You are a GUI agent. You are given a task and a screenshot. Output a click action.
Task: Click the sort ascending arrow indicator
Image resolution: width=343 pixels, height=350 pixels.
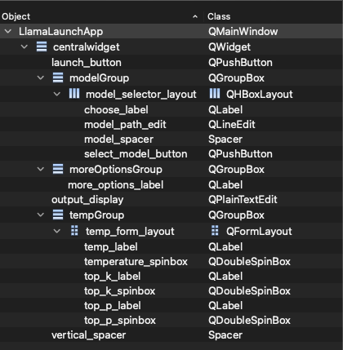pos(195,17)
